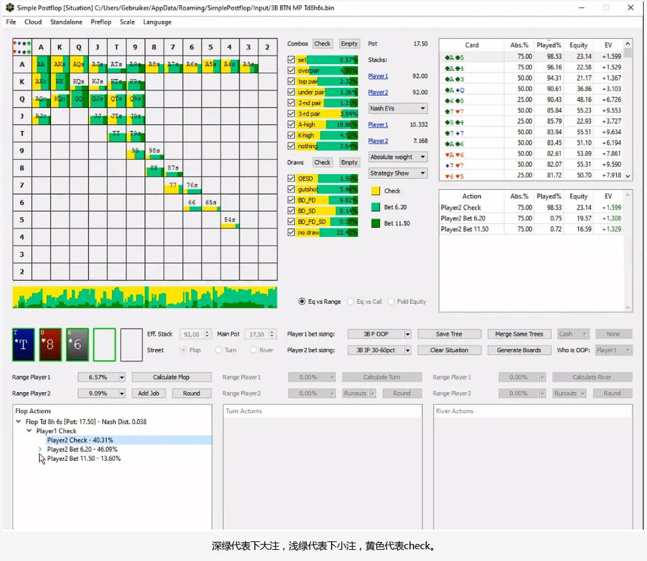Viewport: 647px width, 561px height.
Task: Open the Player1 stack link
Action: pos(377,75)
